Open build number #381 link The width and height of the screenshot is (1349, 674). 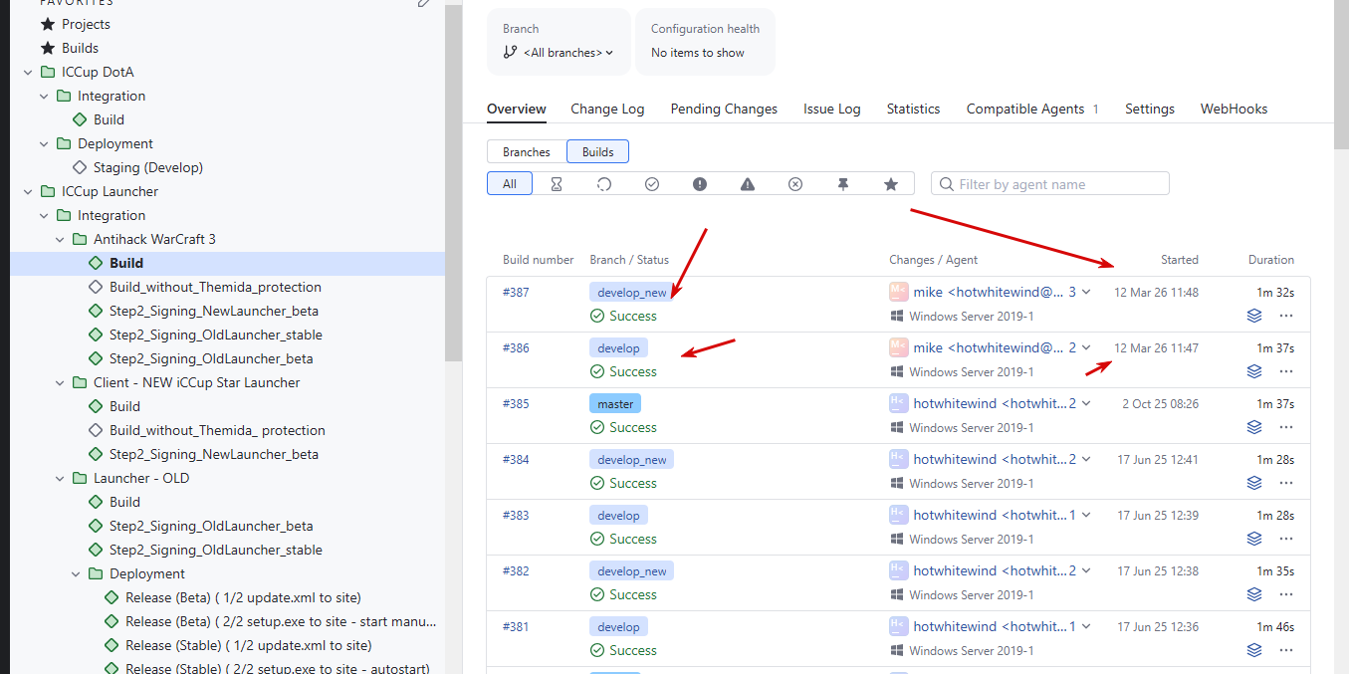click(516, 626)
